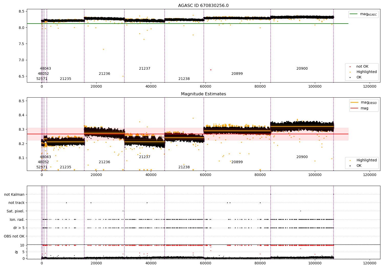Select the mag OBSID legend entry
384x269 pixels.
point(364,102)
